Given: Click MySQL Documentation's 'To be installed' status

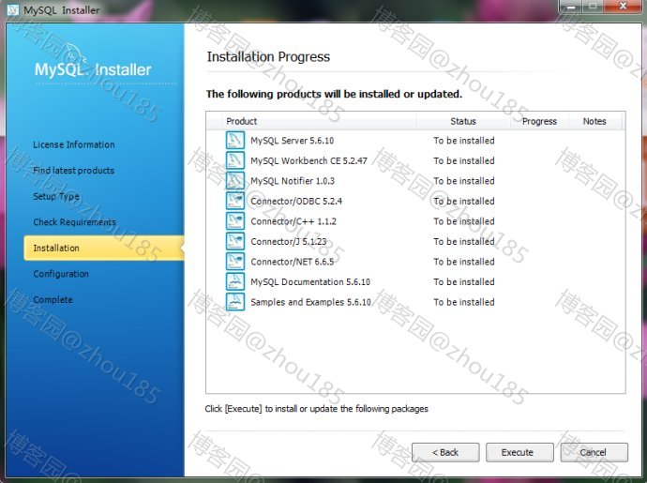Looking at the screenshot, I should 464,282.
